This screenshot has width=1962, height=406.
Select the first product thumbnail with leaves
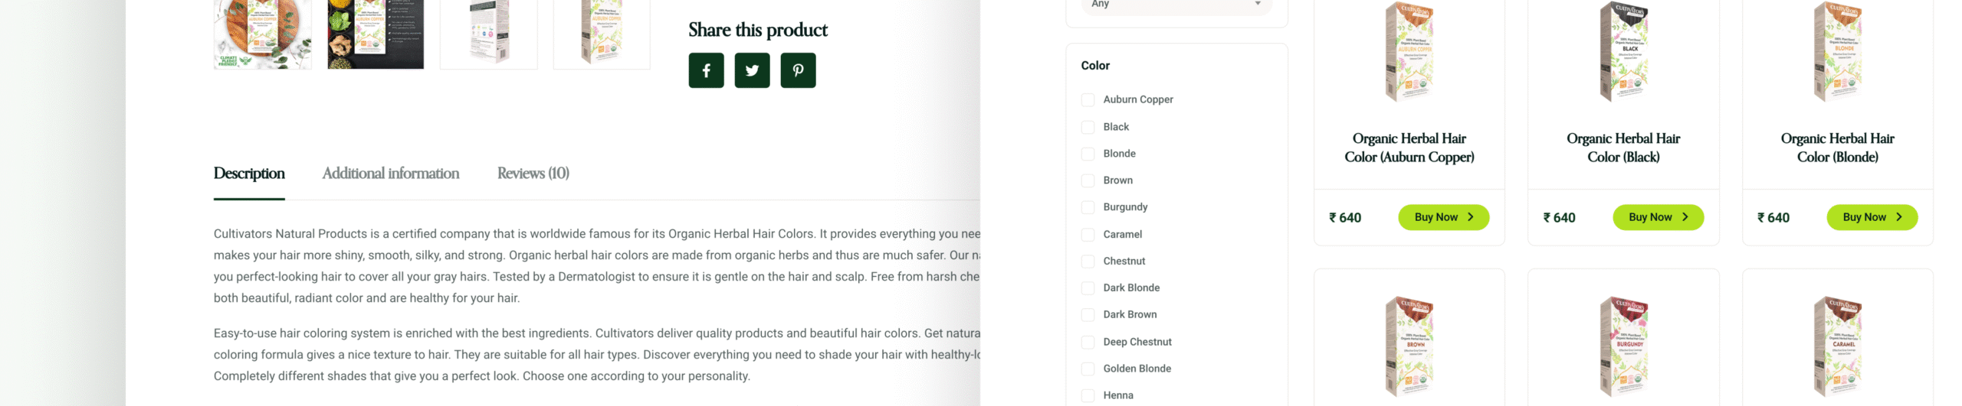(x=262, y=34)
